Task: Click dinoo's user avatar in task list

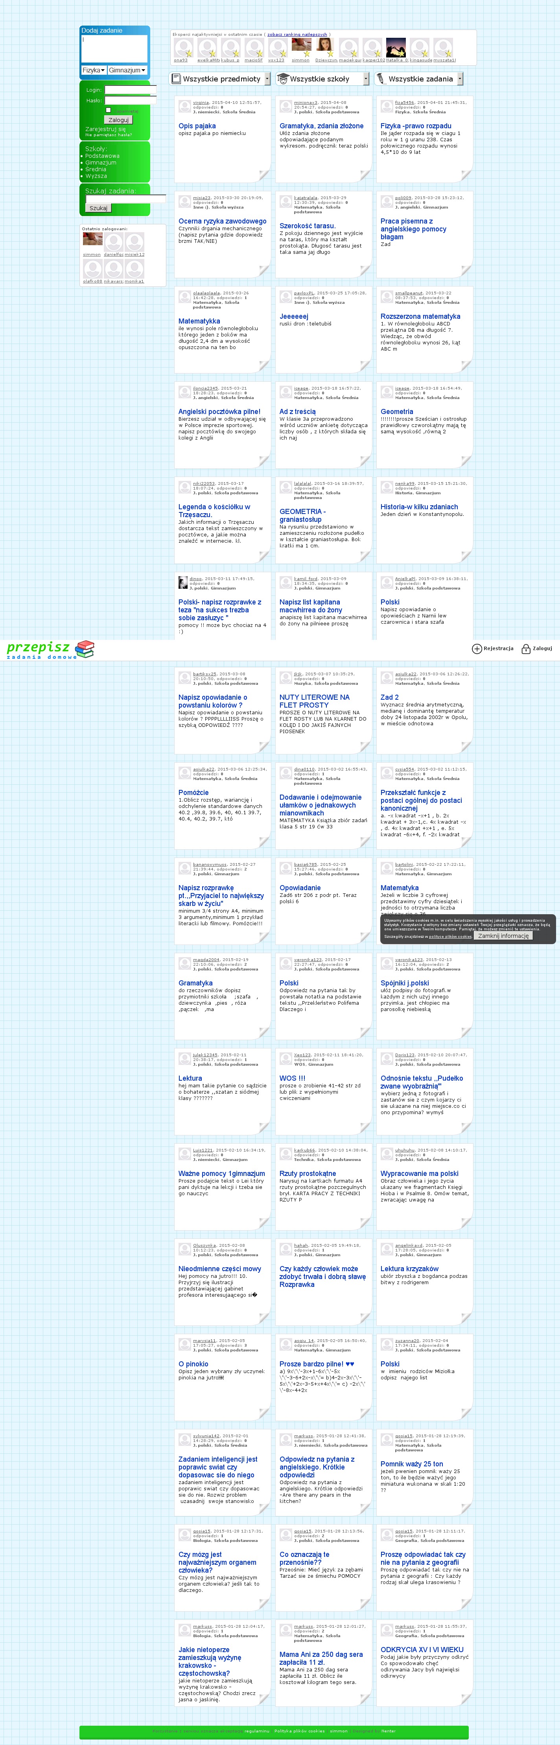Action: coord(183,582)
